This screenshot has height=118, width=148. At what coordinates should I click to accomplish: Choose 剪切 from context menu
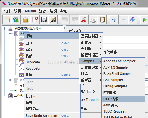pos(51,43)
